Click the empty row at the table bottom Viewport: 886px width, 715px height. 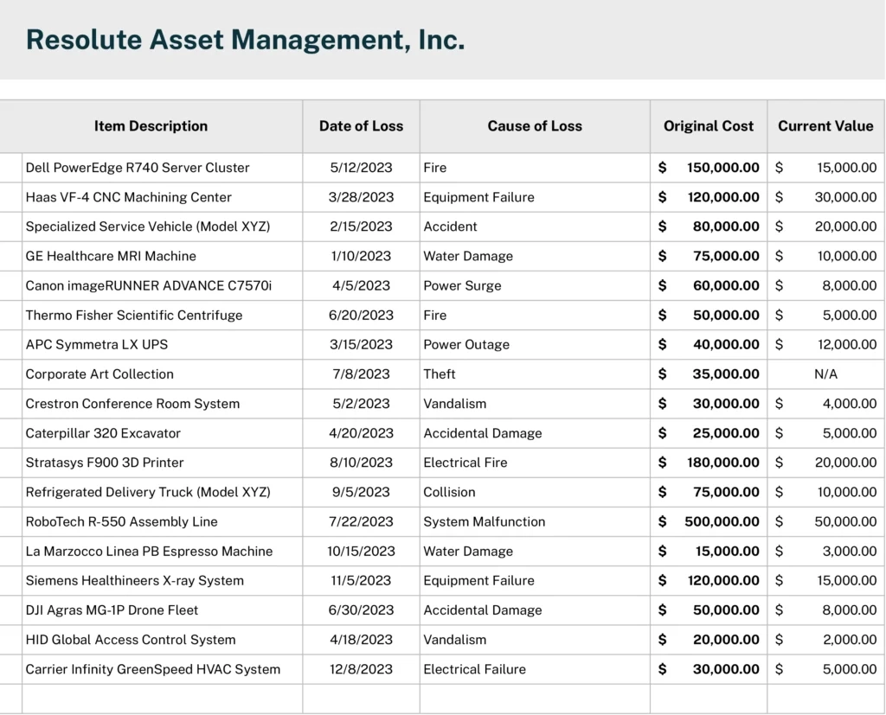pos(151,697)
